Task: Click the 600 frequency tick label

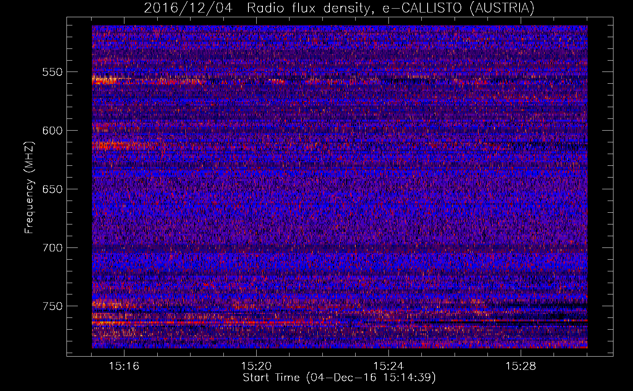Action: (52, 131)
